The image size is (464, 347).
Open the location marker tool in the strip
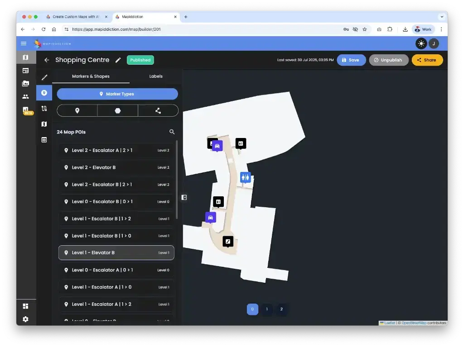44,93
